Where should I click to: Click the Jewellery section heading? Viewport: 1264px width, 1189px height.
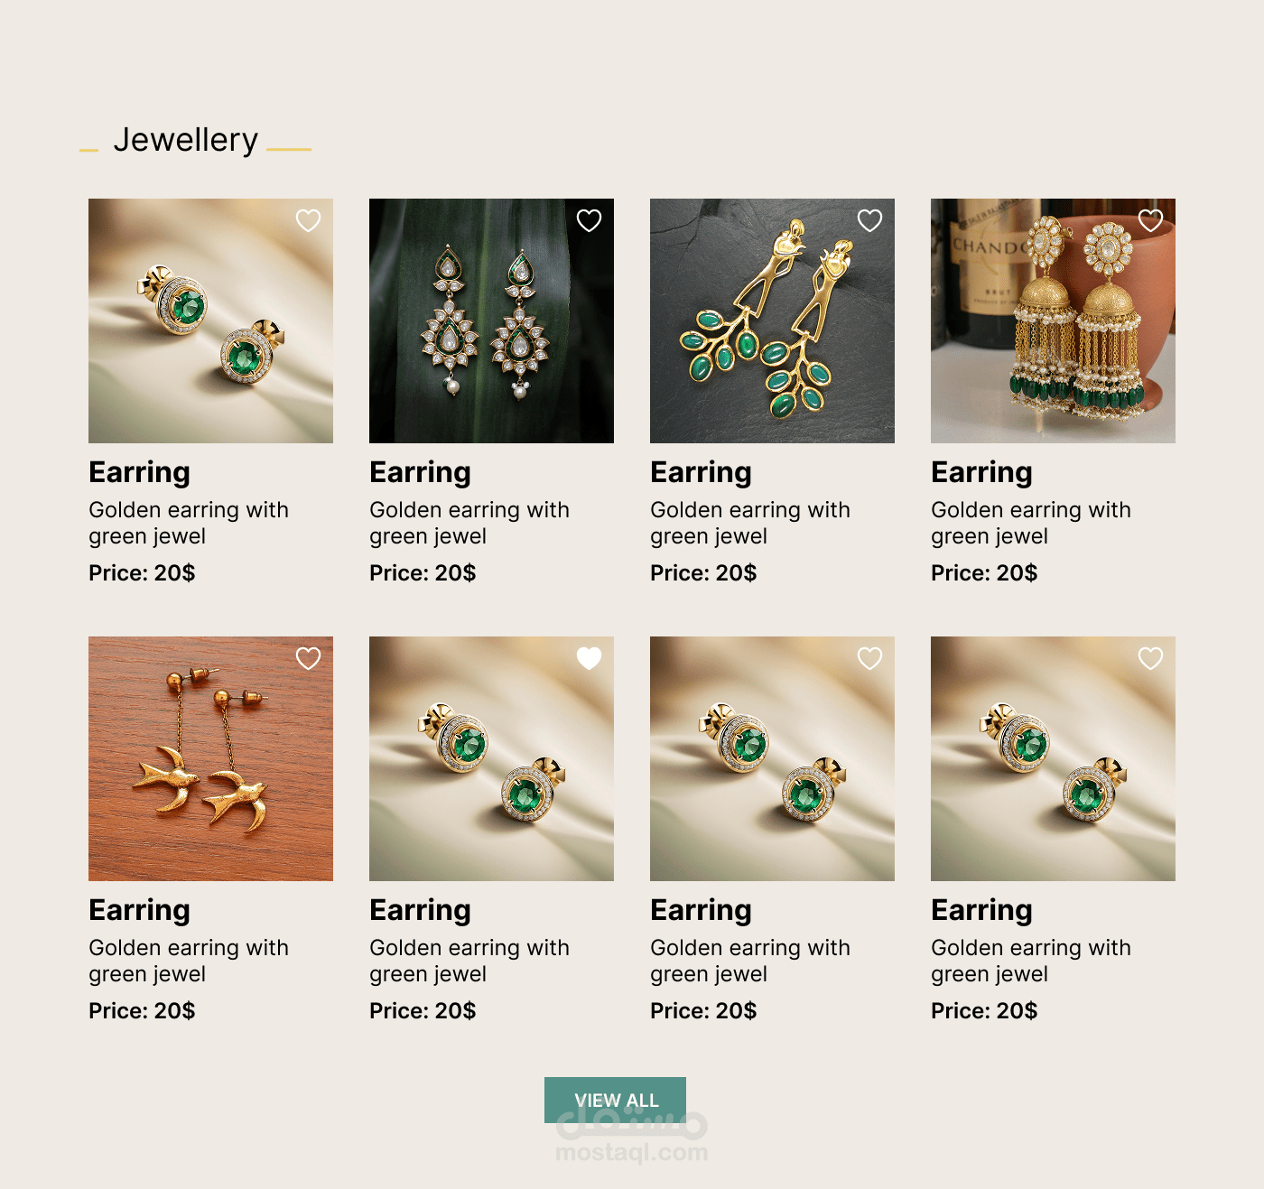tap(186, 140)
